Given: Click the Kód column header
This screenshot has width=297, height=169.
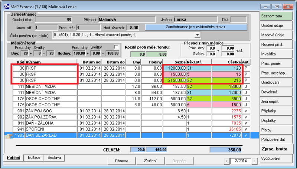Looking at the screenshot, I should (x=19, y=62).
